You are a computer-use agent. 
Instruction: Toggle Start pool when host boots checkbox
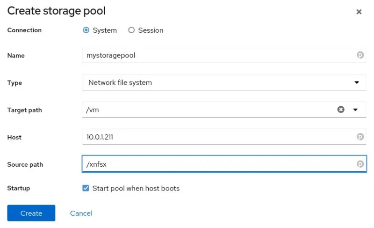[86, 188]
